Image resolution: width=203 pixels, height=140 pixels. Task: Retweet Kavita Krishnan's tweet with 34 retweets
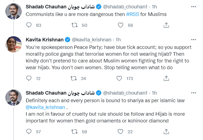(x=74, y=78)
